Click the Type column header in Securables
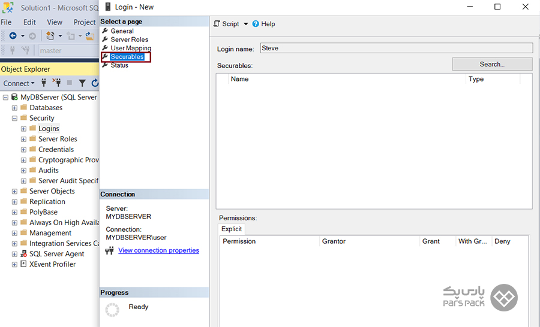The width and height of the screenshot is (540, 327). (x=493, y=78)
